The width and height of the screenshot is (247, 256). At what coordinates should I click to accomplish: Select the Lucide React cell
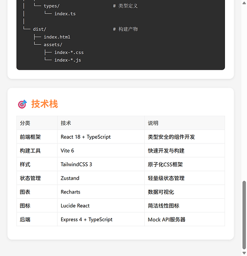tap(101, 206)
